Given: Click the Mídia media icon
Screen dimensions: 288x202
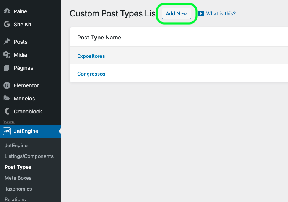Looking at the screenshot, I should 7,55.
